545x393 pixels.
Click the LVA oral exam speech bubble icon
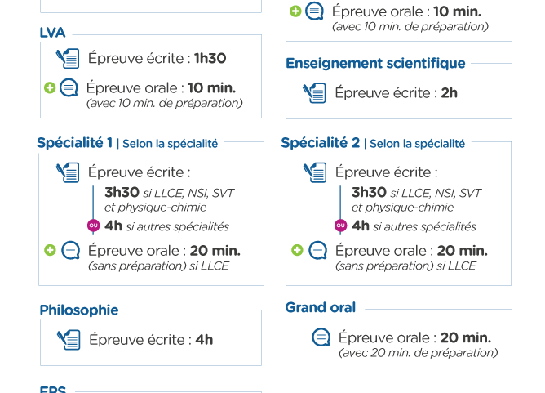point(69,87)
